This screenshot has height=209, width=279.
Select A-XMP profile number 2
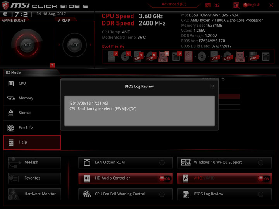pyautogui.click(x=59, y=45)
